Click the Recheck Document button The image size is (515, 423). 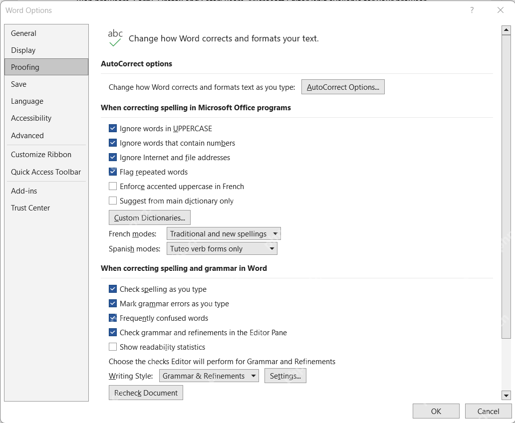[146, 393]
